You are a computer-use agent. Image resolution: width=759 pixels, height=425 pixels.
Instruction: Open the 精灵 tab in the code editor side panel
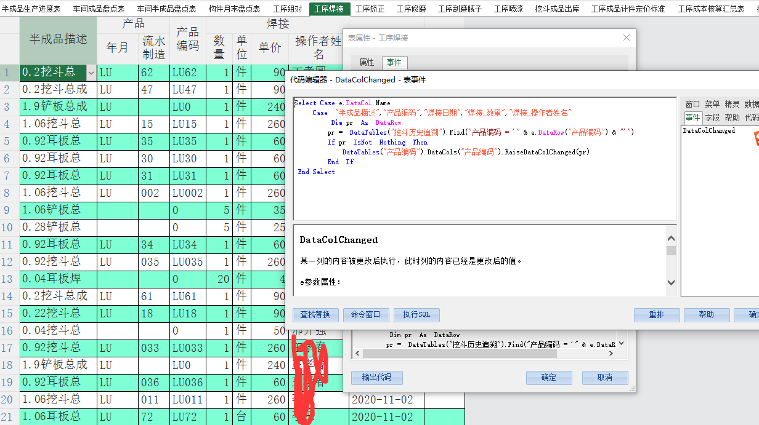[x=732, y=104]
